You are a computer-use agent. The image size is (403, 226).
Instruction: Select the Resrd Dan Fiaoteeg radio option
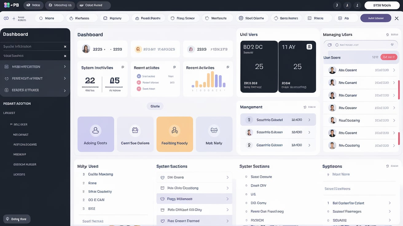pyautogui.click(x=246, y=212)
